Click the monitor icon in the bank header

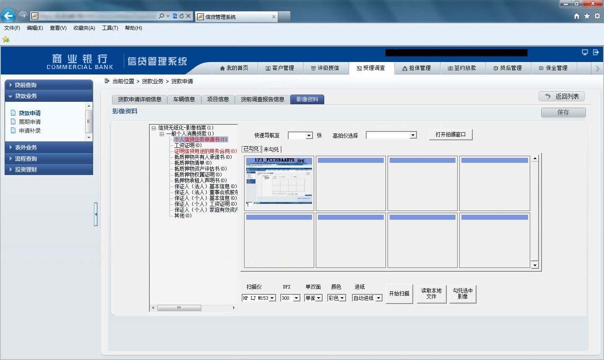click(x=585, y=52)
